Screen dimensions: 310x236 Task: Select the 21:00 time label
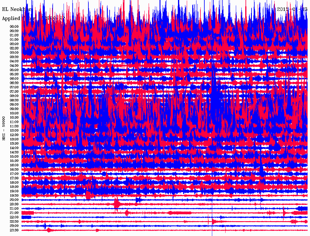coord(14,208)
